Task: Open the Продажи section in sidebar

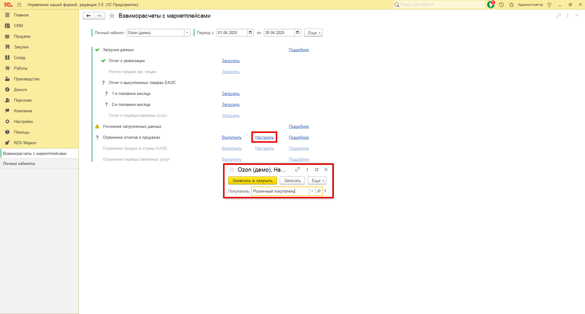Action: click(x=22, y=36)
